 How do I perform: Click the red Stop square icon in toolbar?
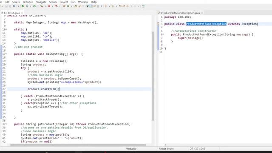pyautogui.click(x=49, y=6)
